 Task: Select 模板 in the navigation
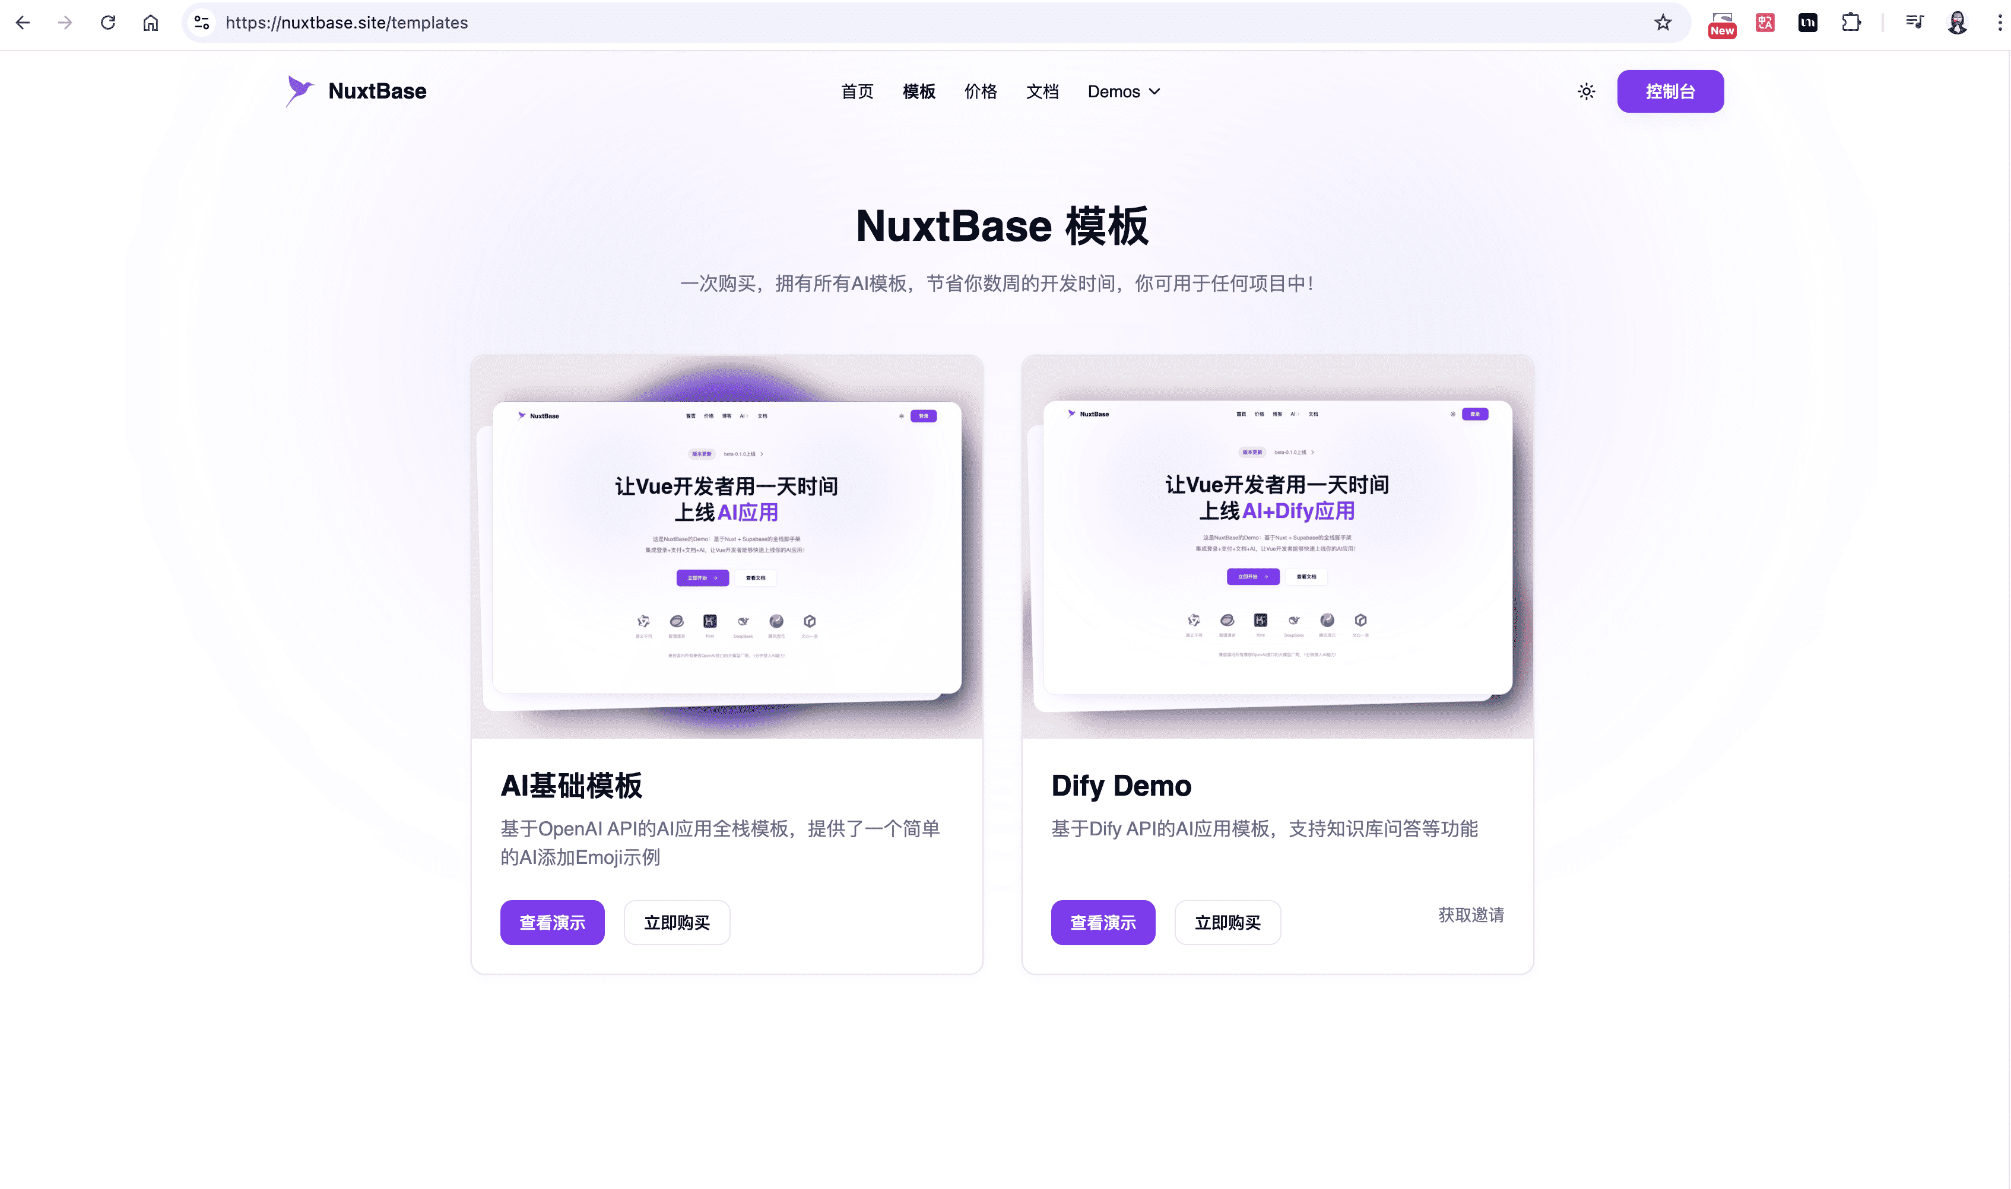point(918,91)
